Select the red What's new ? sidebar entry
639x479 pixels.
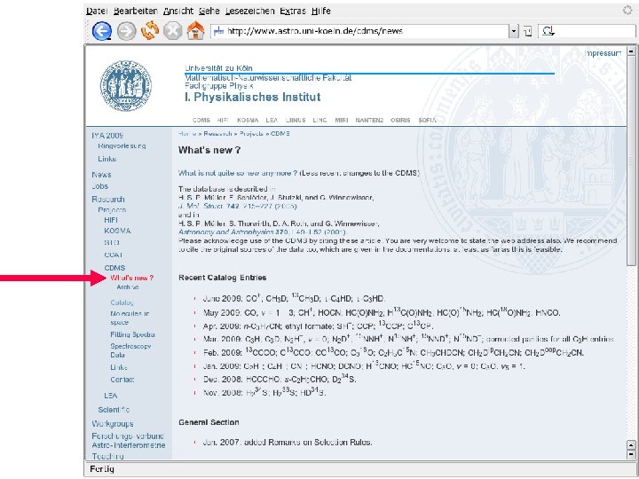[132, 279]
